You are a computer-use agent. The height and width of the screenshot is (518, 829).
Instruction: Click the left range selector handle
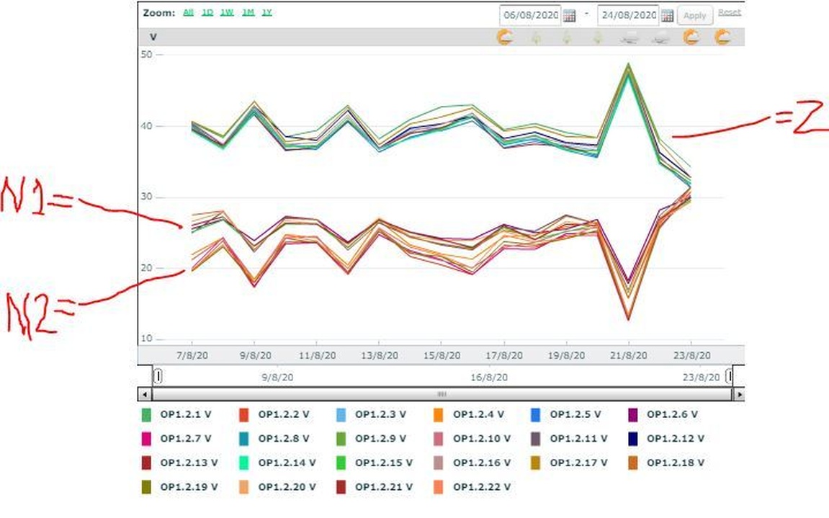[158, 376]
